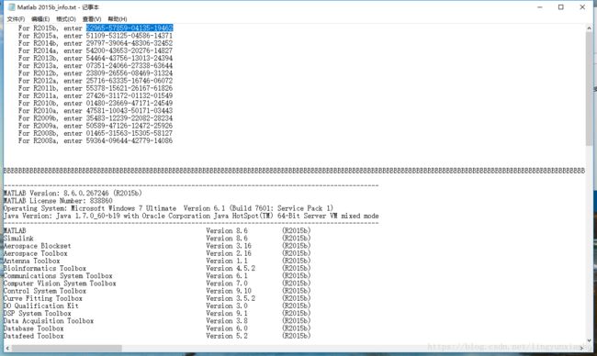Click the serial key in the R2011b row
Viewport: 597px width, 356px height.
pyautogui.click(x=130, y=88)
